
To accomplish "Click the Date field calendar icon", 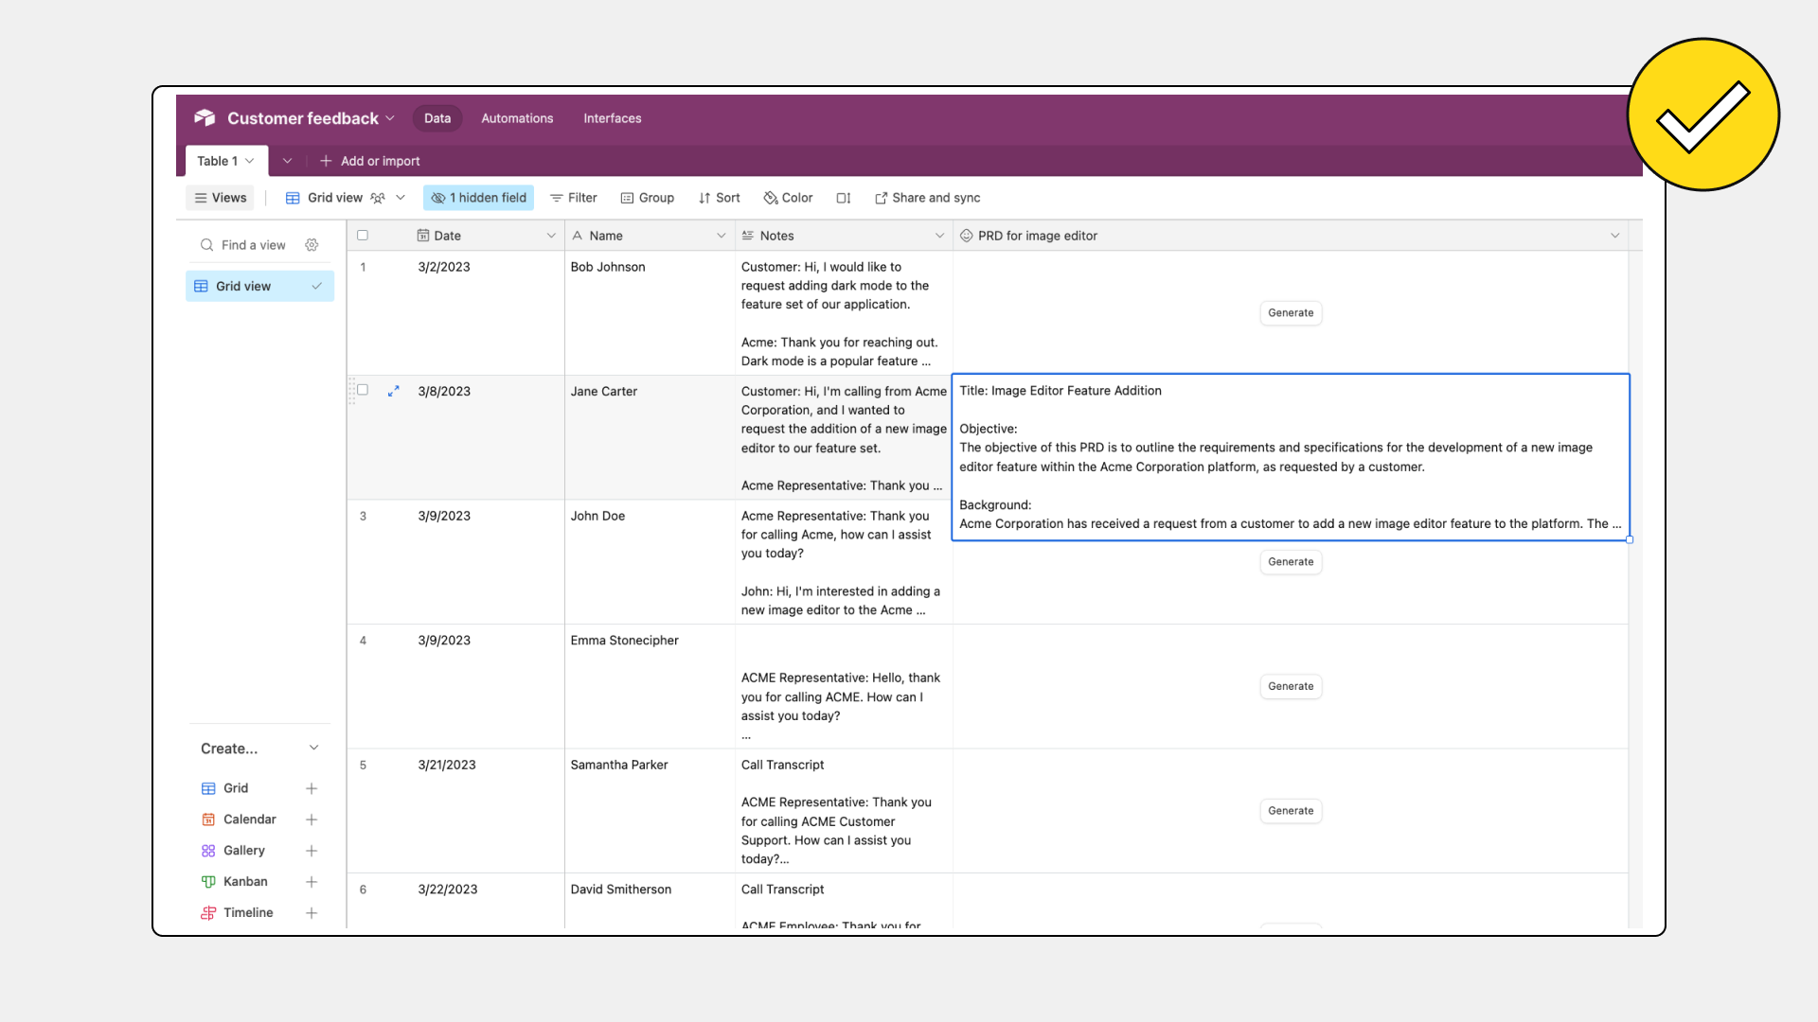I will [423, 236].
